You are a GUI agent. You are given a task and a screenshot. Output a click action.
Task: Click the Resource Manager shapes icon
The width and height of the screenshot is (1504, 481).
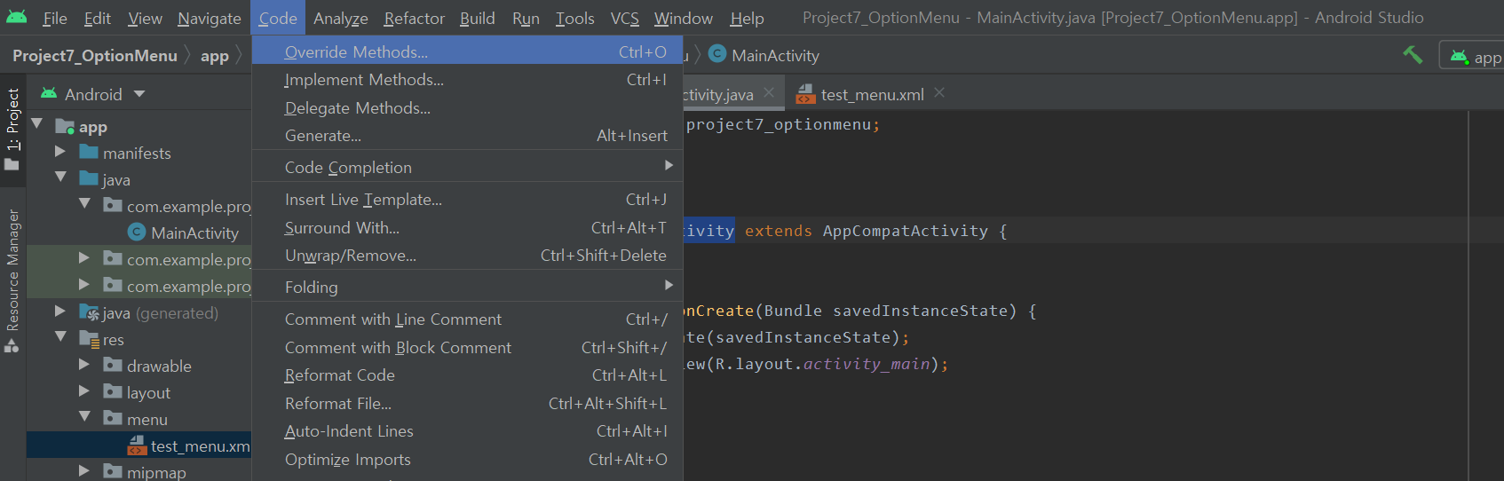click(12, 345)
